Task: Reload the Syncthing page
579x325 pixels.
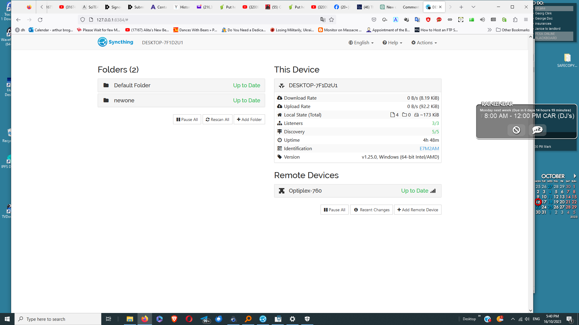Action: 40,20
